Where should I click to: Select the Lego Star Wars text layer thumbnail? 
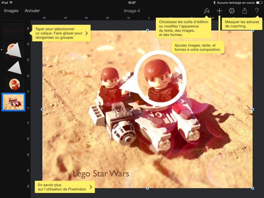click(13, 31)
